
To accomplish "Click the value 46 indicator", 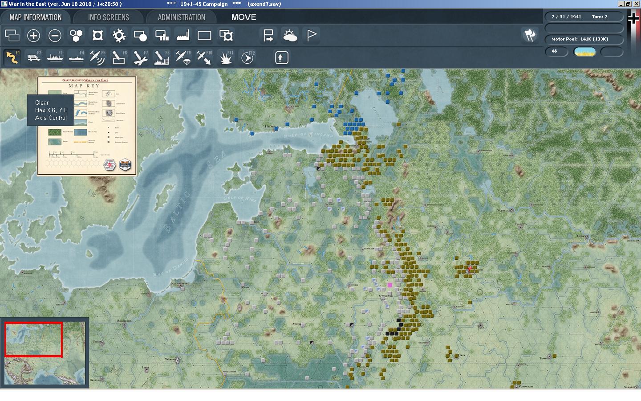I will point(556,51).
